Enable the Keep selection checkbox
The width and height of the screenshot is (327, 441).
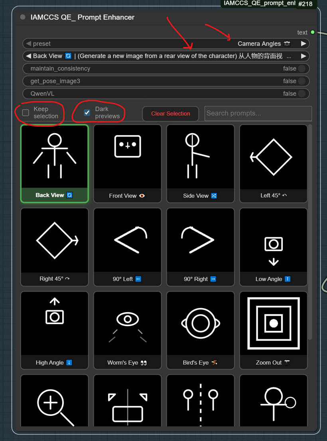26,113
